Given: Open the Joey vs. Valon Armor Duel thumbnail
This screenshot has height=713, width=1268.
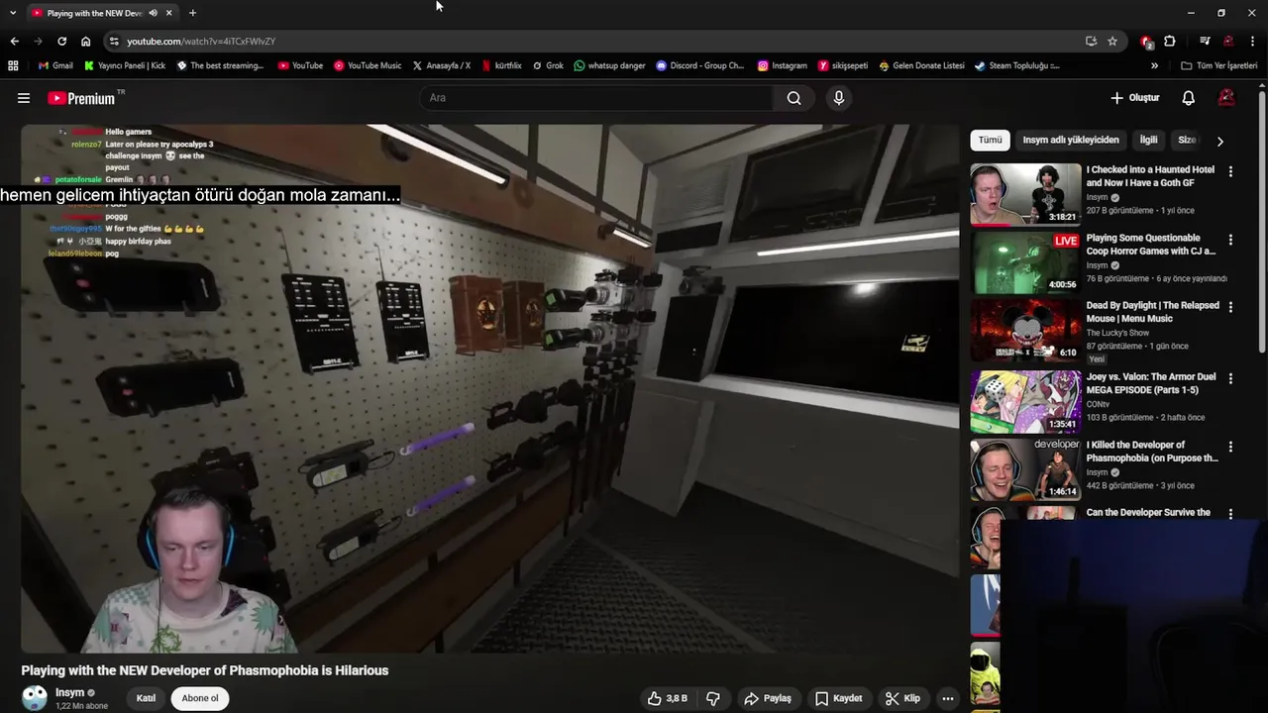Looking at the screenshot, I should coord(1025,401).
